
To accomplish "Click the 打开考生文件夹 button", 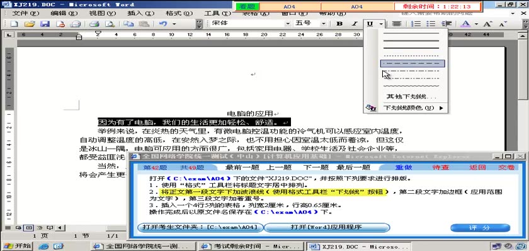I will [x=200, y=228].
